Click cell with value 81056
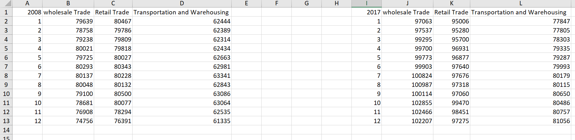Screen dimensions: 575x140 click(521, 121)
